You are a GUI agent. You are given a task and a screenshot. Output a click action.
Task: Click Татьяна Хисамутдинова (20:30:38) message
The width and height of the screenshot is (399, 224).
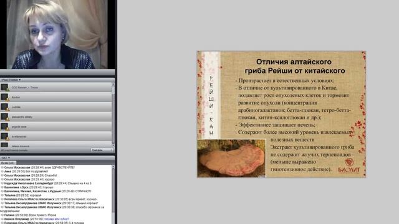[x=52, y=209]
